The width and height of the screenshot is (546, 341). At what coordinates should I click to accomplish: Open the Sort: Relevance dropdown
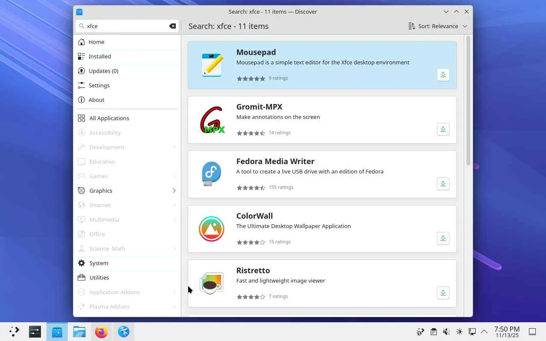pos(438,26)
